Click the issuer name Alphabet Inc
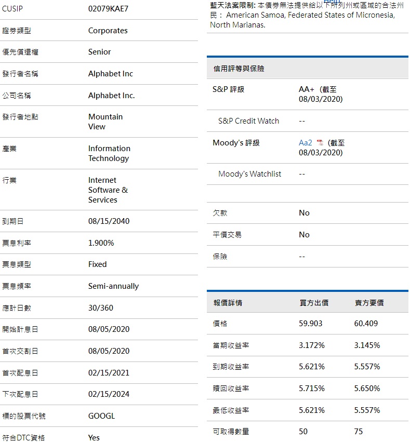 click(111, 74)
